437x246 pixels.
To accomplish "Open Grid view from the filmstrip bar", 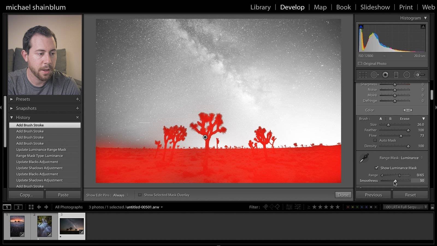I will coord(31,207).
